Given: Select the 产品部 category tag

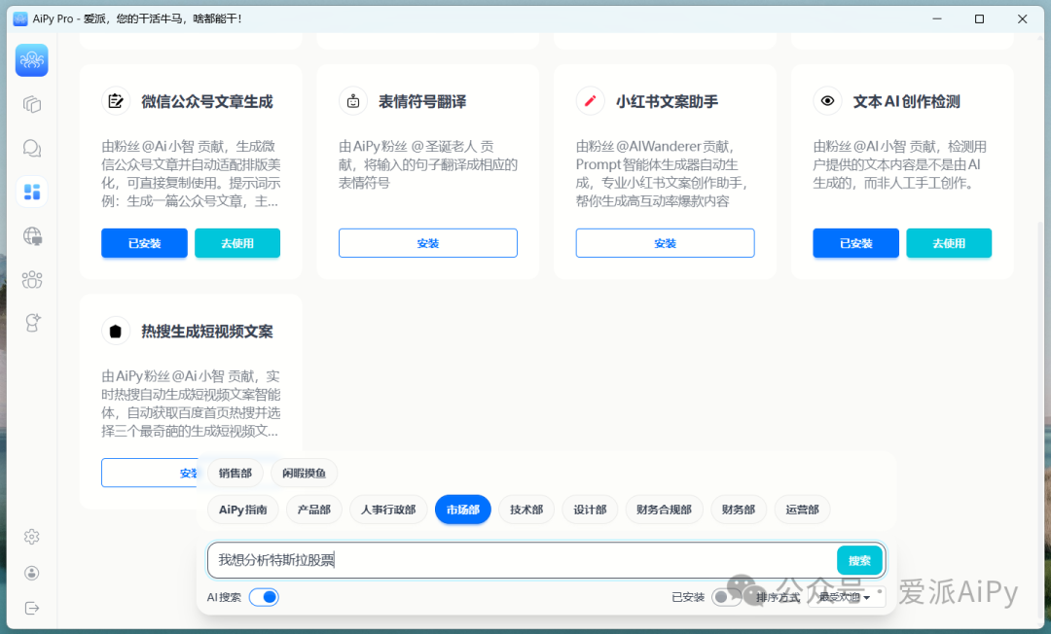Looking at the screenshot, I should click(x=313, y=511).
